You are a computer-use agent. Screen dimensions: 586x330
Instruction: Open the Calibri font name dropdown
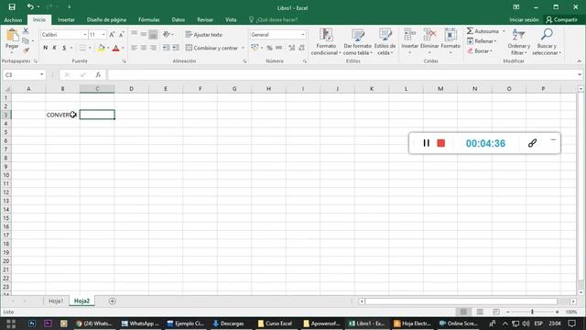(x=85, y=35)
